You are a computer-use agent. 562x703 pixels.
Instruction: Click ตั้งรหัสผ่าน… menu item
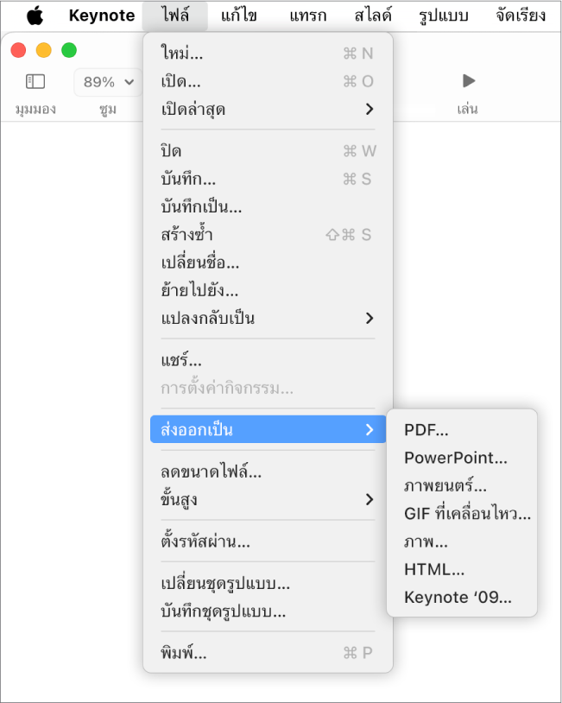pyautogui.click(x=205, y=542)
